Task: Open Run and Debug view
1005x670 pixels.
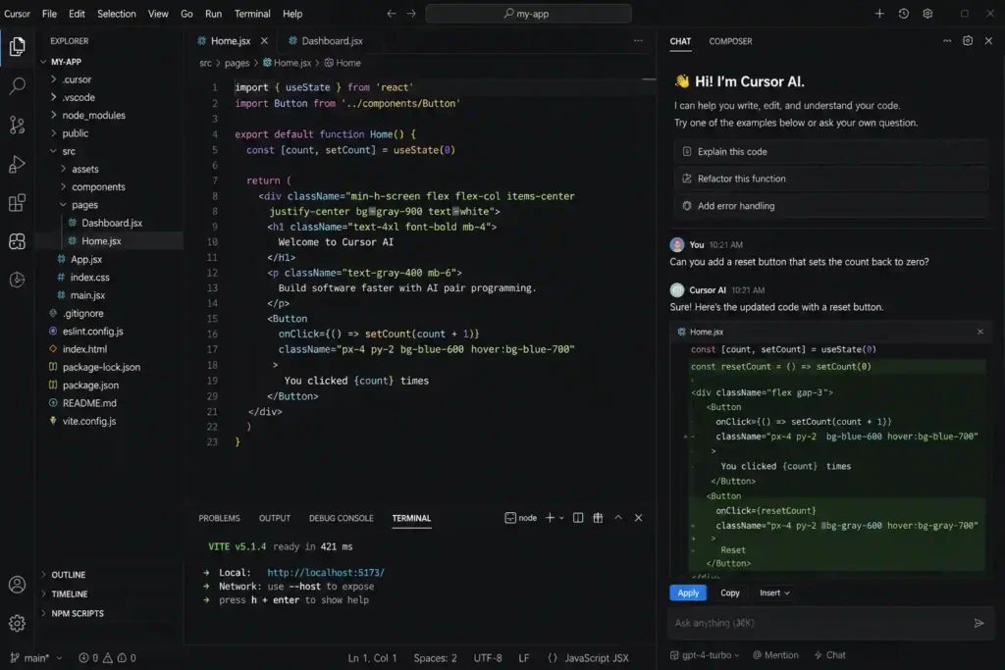Action: tap(18, 164)
